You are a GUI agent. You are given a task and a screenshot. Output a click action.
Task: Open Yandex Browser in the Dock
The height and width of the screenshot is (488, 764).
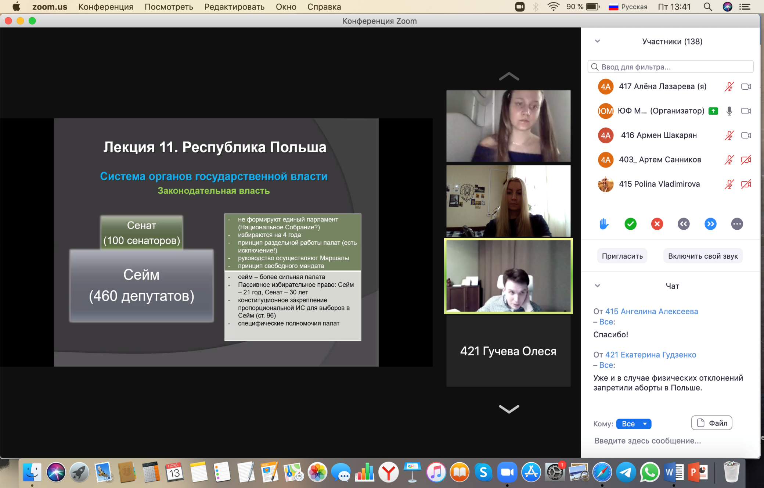tap(388, 472)
